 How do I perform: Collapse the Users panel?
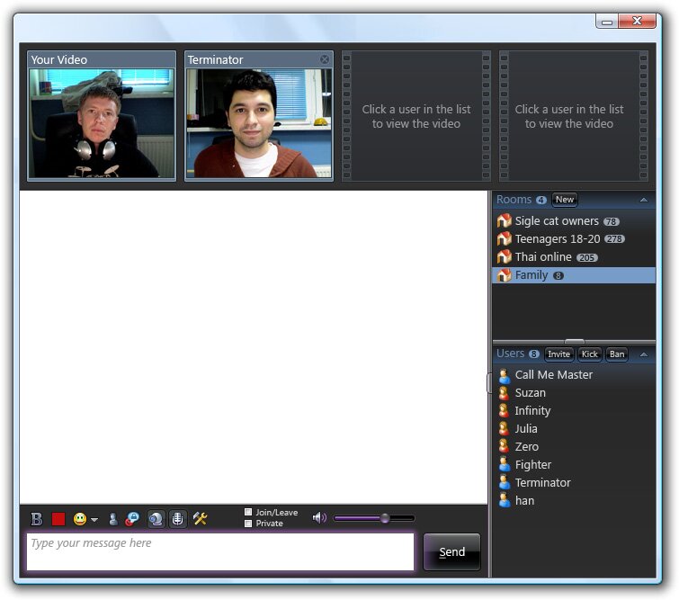coord(644,354)
